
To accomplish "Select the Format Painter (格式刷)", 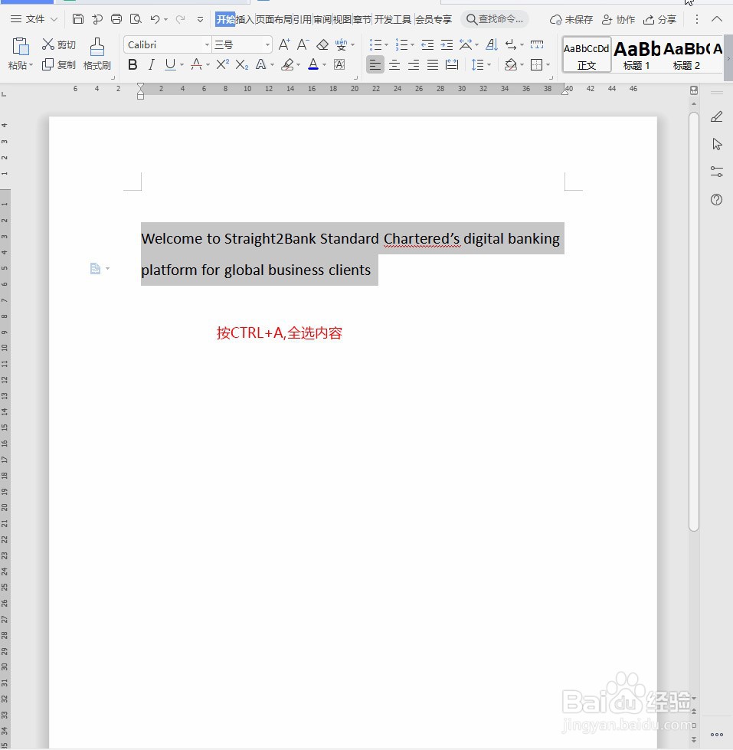I will point(97,54).
